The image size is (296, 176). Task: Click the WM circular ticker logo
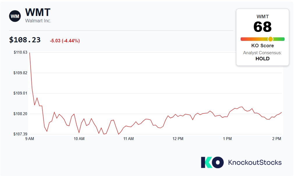click(15, 16)
